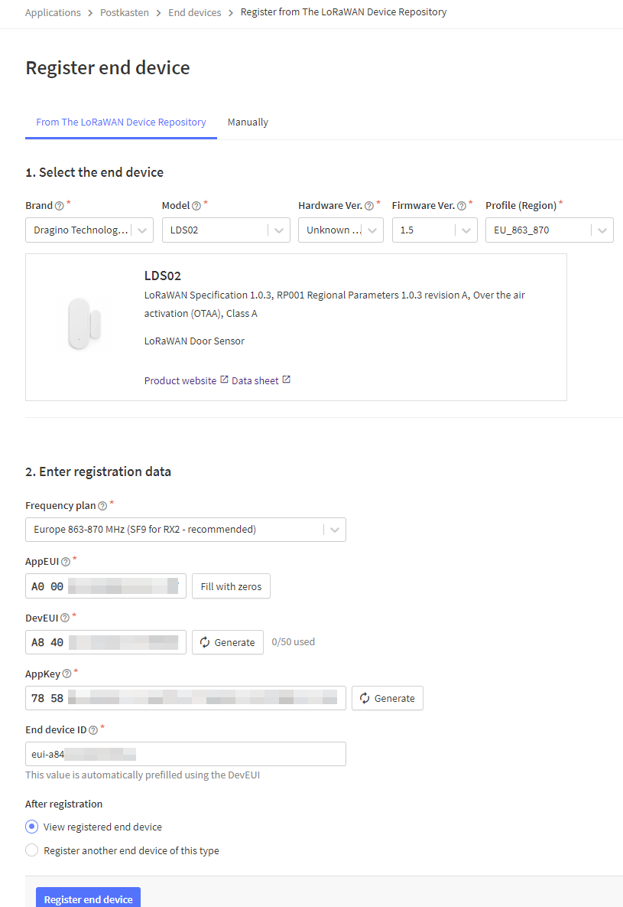Viewport: 623px width, 907px height.
Task: Click Fill with zeros button
Action: [231, 586]
